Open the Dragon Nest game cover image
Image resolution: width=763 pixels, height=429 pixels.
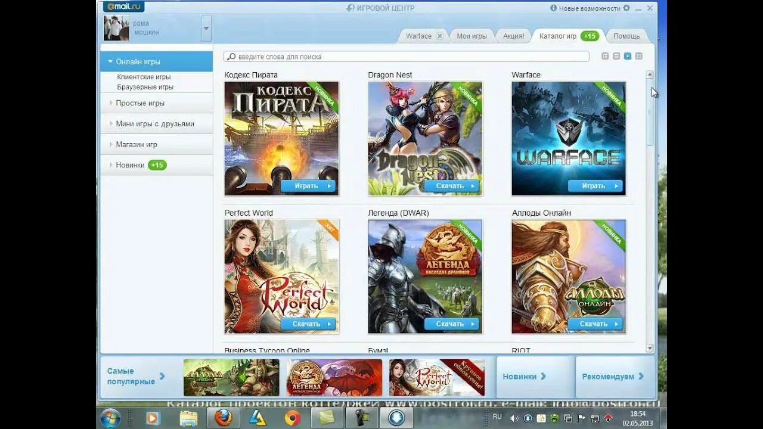pos(425,138)
